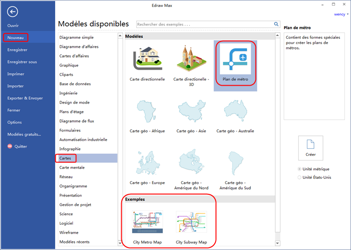Click the search magnifier icon
Image resolution: width=351 pixels, height=250 pixels.
276,24
